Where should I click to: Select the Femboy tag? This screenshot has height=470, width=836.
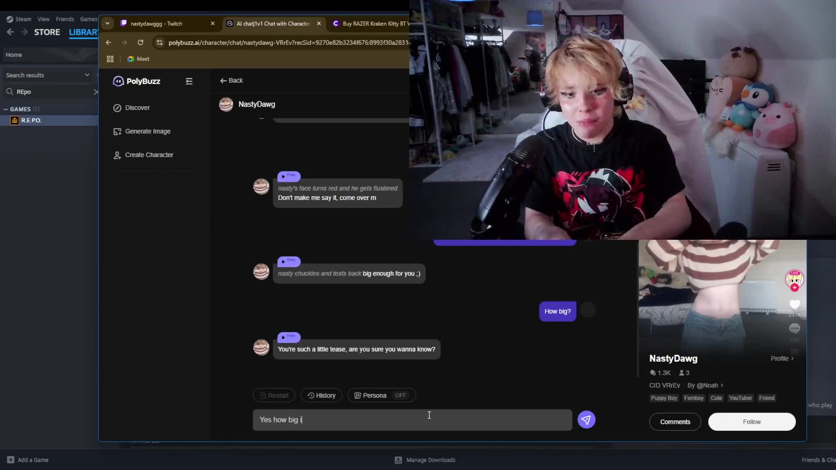(694, 398)
